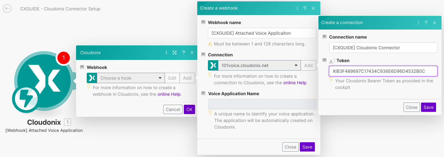Save the new connection
Viewport: 444px width, 157px height.
pos(428,107)
